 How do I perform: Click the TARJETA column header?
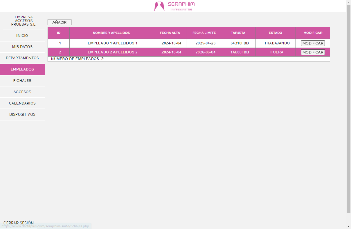pos(238,33)
